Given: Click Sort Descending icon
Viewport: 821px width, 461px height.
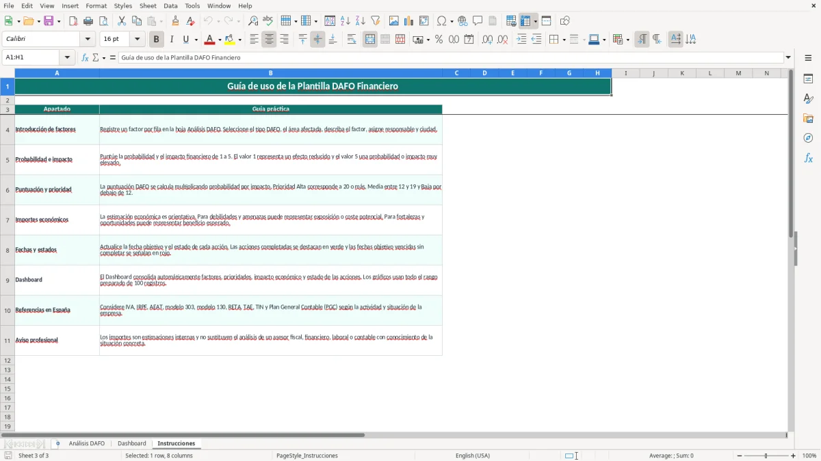Looking at the screenshot, I should click(361, 21).
